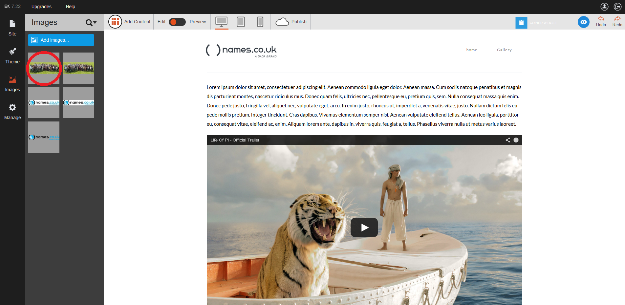The height and width of the screenshot is (305, 625).
Task: Click the Preview label
Action: [198, 22]
